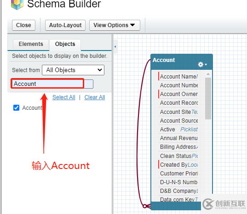Select the Account Site field row
The height and width of the screenshot is (214, 247).
coord(178,112)
